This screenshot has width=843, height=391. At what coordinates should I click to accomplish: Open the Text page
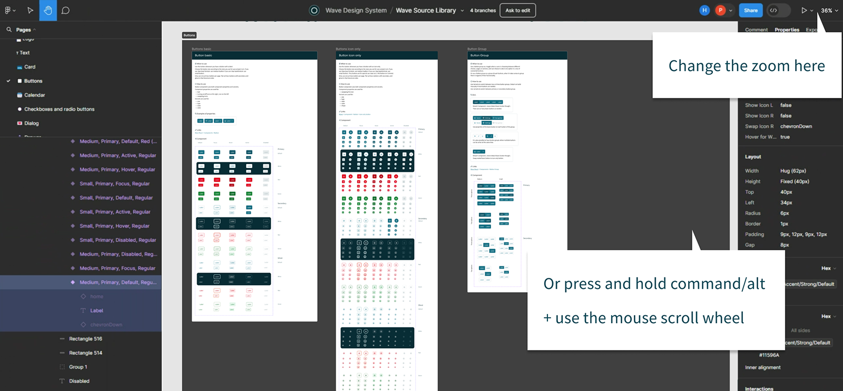pyautogui.click(x=24, y=53)
